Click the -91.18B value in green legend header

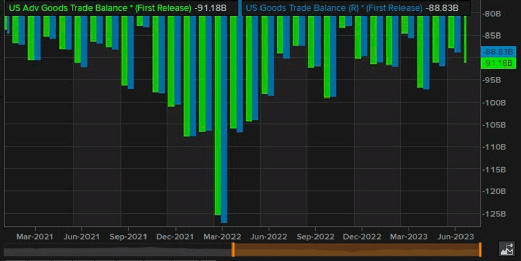pyautogui.click(x=211, y=8)
